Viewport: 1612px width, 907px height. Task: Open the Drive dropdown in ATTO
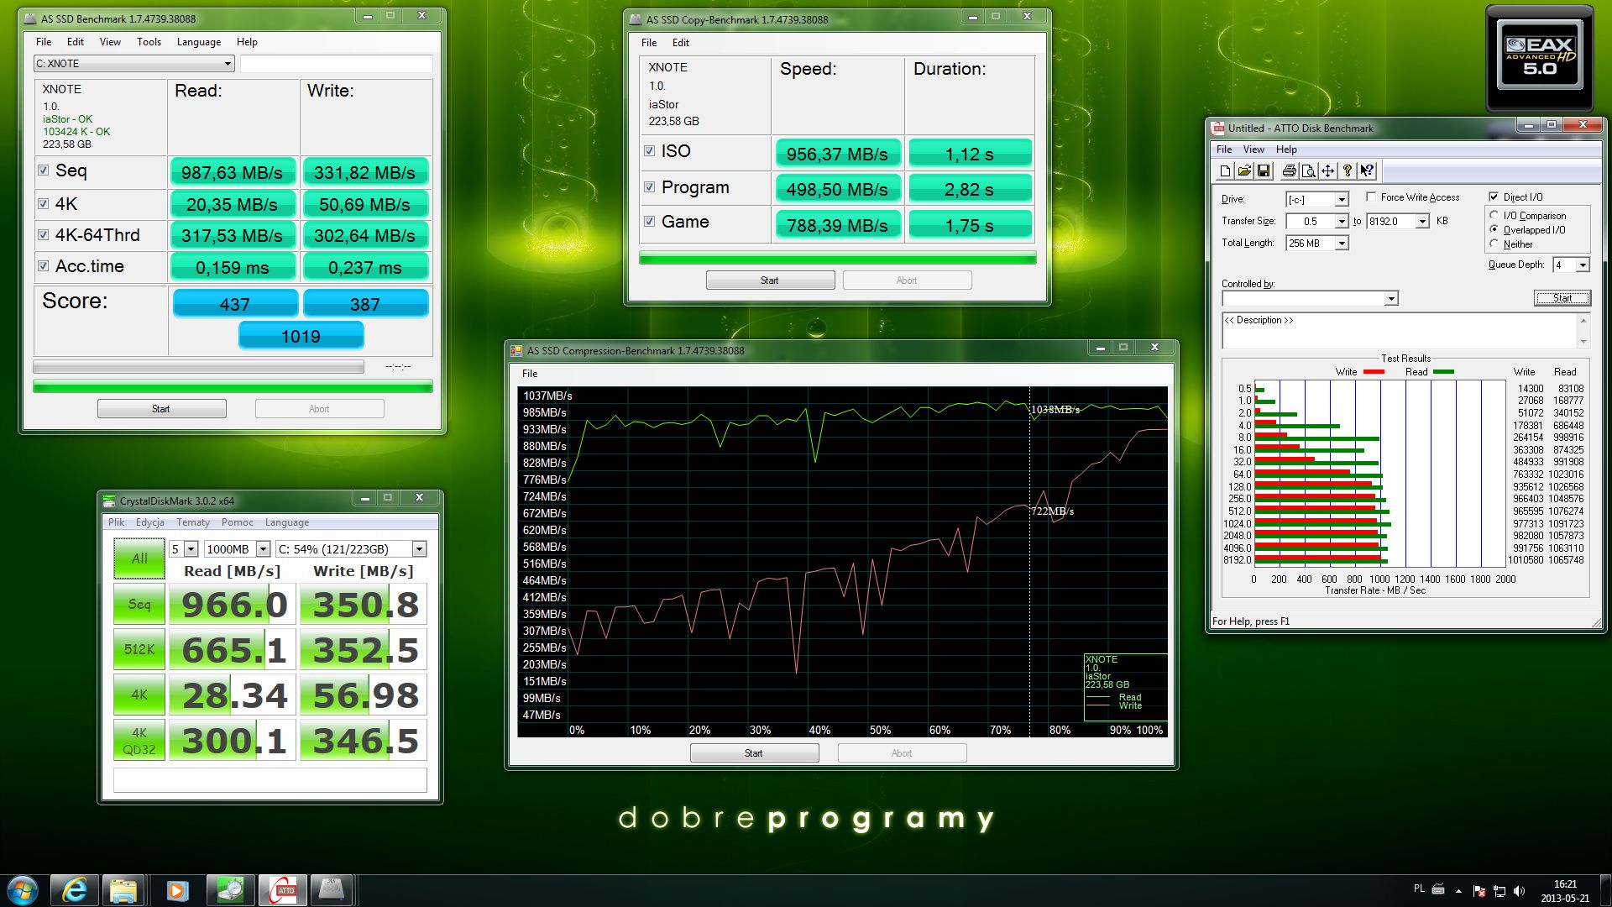click(x=1317, y=200)
